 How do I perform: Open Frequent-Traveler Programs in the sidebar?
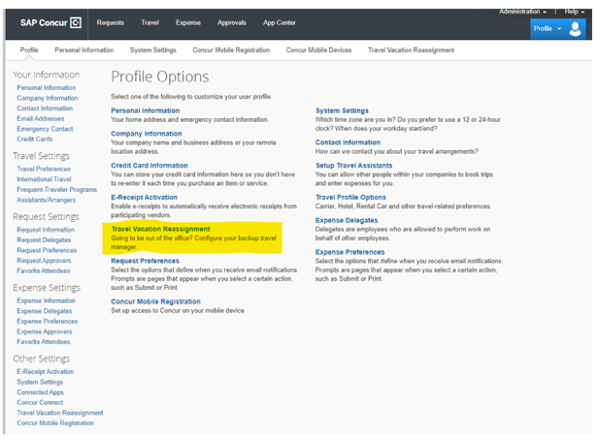click(57, 190)
